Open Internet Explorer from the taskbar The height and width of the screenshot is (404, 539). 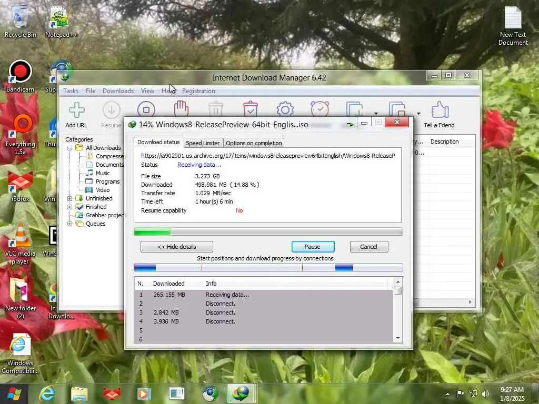coord(46,393)
